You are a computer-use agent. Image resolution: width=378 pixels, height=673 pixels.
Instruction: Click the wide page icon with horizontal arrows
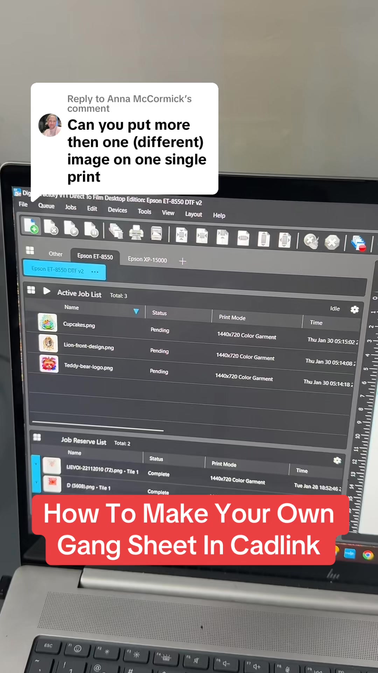tap(243, 238)
